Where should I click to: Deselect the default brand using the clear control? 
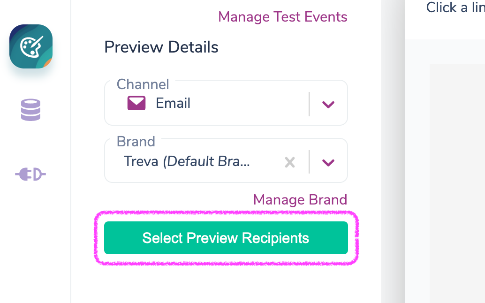(289, 162)
